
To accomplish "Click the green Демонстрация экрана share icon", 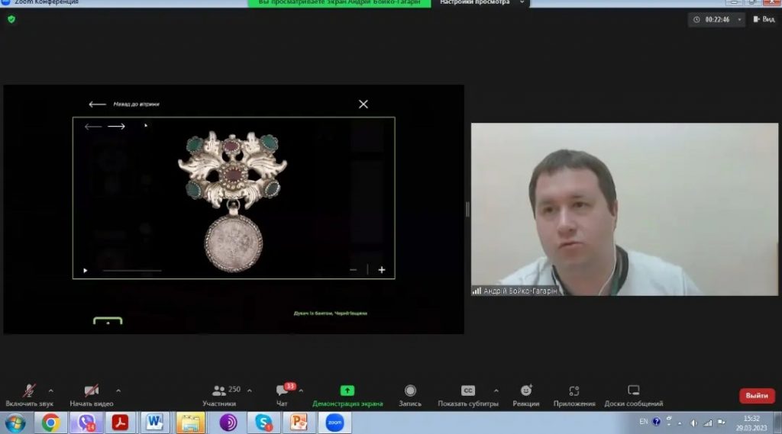I will click(347, 391).
